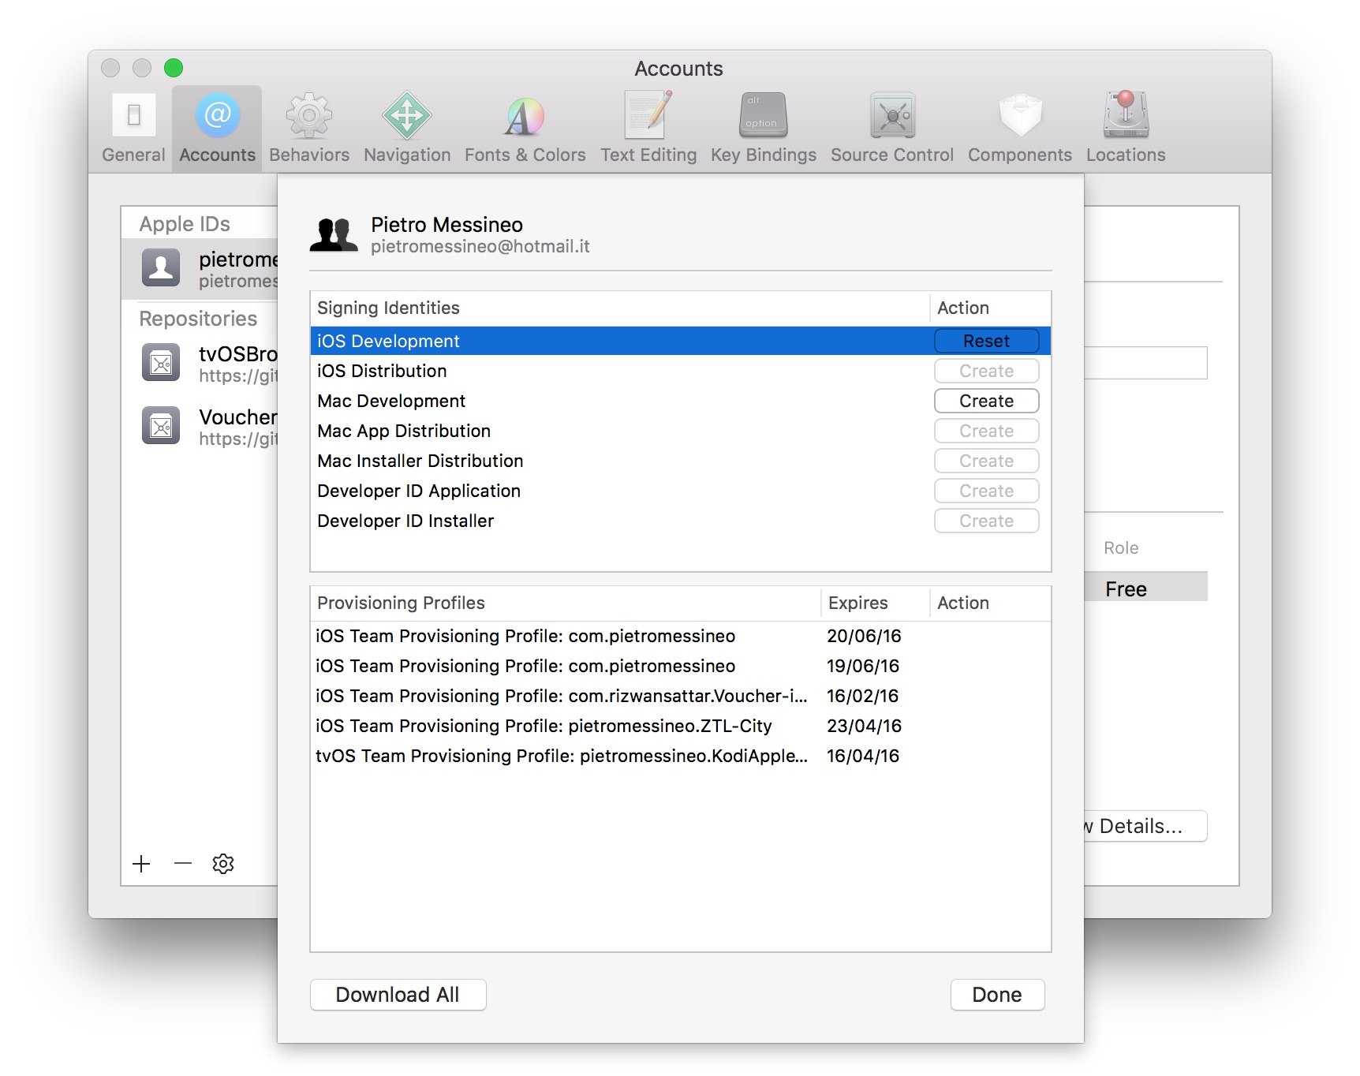Open the account settings gear menu
This screenshot has height=1076, width=1360.
coord(223,864)
